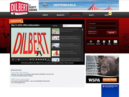129x97 pixels.
Task: Open the Widgets gear icon
Action: point(98,42)
